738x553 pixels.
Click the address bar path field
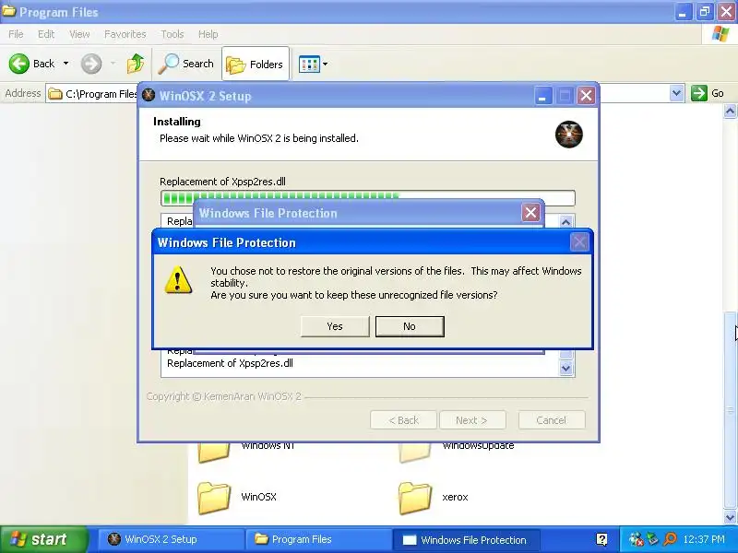(91, 94)
